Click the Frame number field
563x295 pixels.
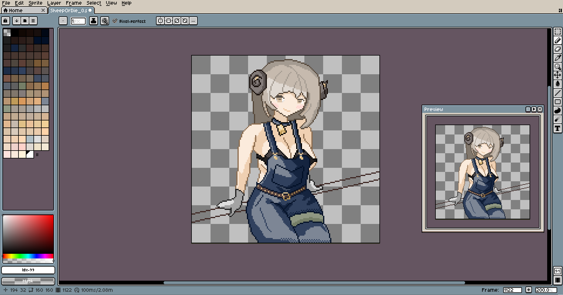(x=512, y=290)
